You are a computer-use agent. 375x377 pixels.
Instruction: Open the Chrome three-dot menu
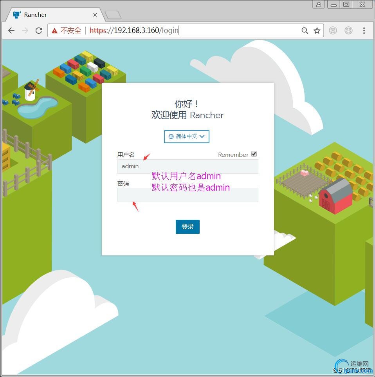[364, 31]
